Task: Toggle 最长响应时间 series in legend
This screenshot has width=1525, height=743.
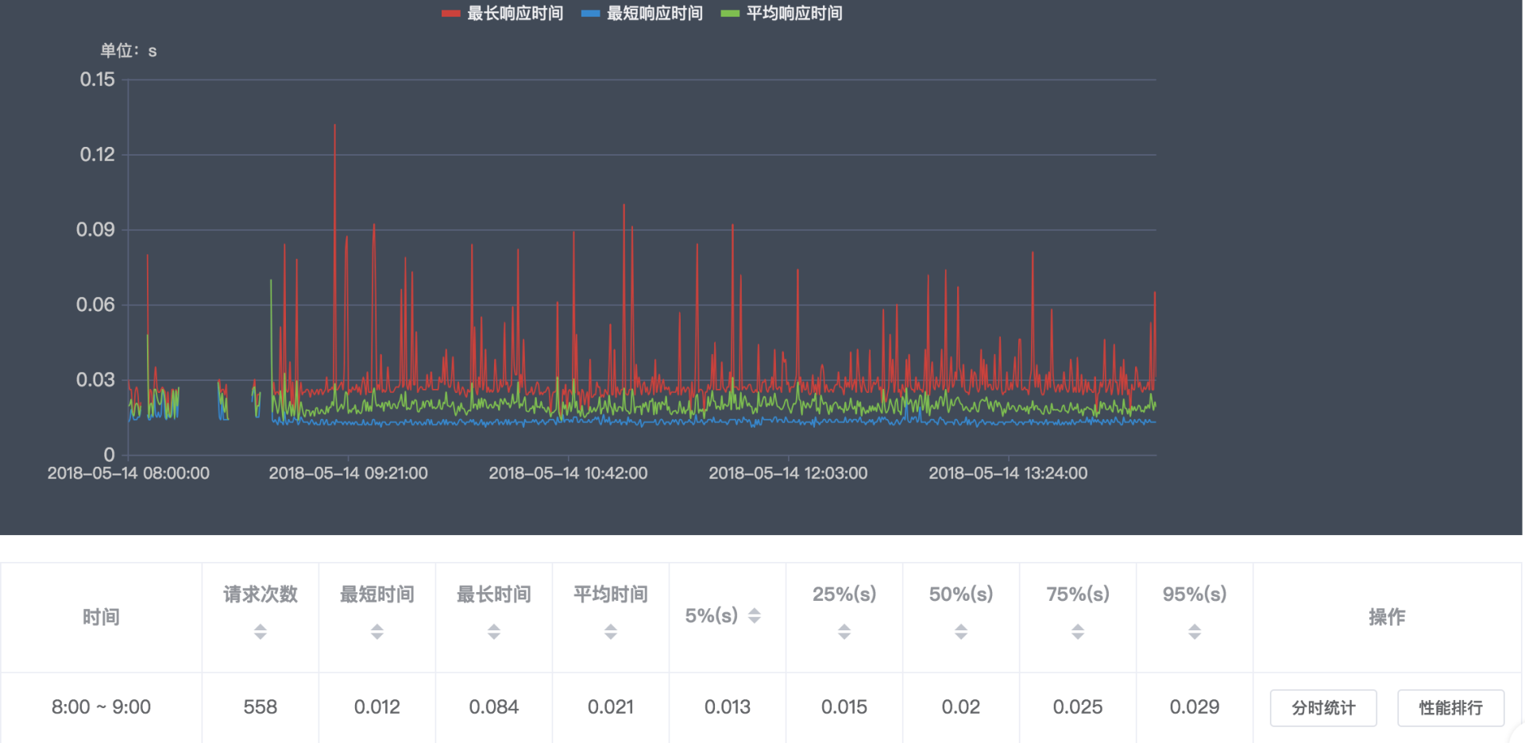Action: pos(515,13)
